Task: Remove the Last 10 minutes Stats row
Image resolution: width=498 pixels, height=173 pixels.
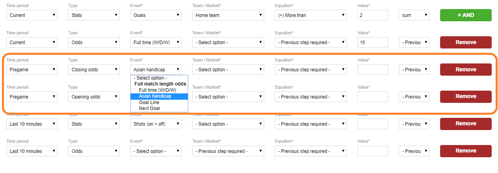Action: point(466,124)
